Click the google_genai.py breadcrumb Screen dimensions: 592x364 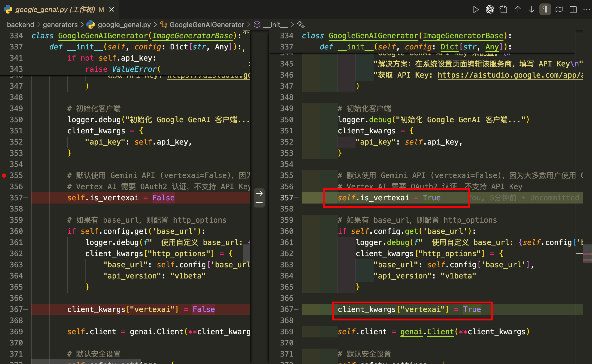point(124,25)
